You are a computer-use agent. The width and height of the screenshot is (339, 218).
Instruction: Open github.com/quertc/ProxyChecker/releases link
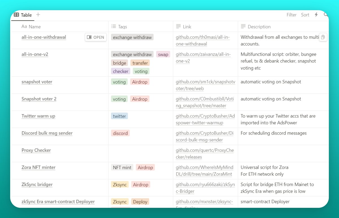205,154
